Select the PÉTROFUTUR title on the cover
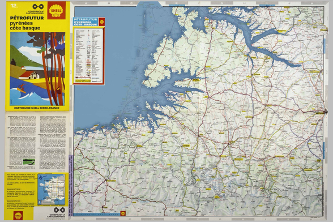This screenshot has width=333, height=222. pos(27,18)
